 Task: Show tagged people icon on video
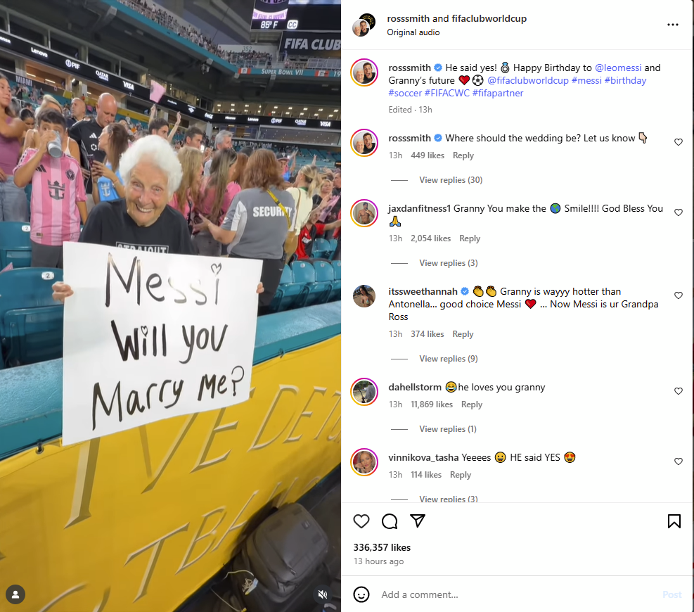(15, 594)
